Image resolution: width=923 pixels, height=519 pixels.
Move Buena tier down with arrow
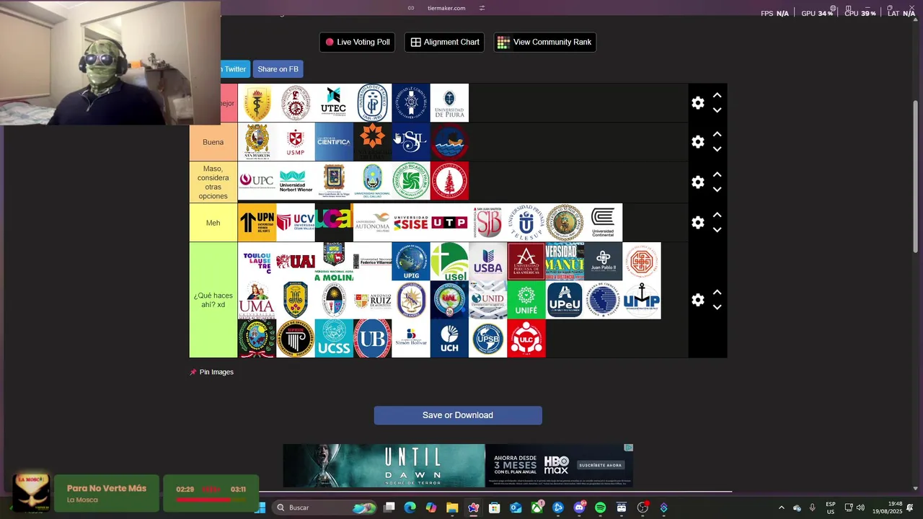click(x=717, y=149)
